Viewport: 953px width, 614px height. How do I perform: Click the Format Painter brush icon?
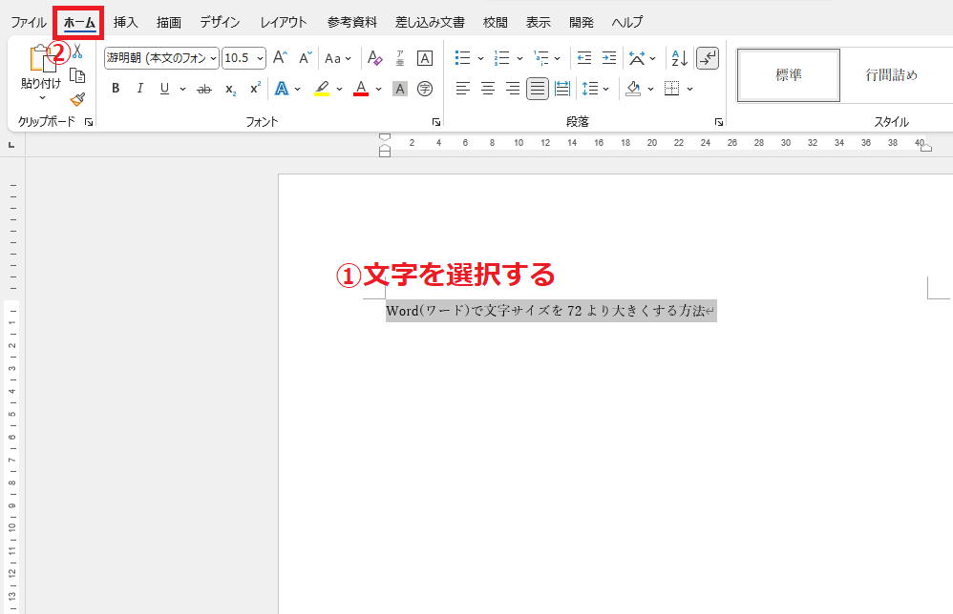(77, 99)
